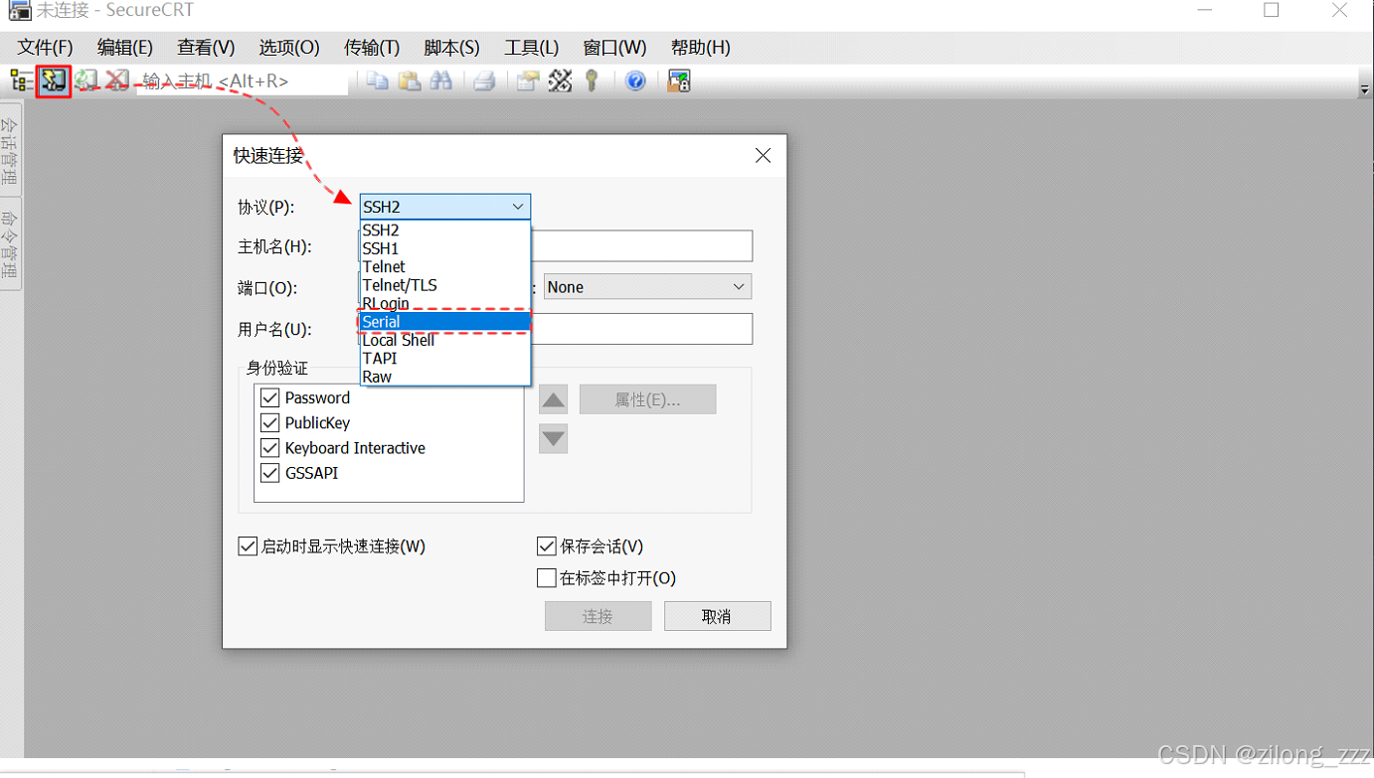
Task: Click the Print toolbar icon
Action: [x=484, y=80]
